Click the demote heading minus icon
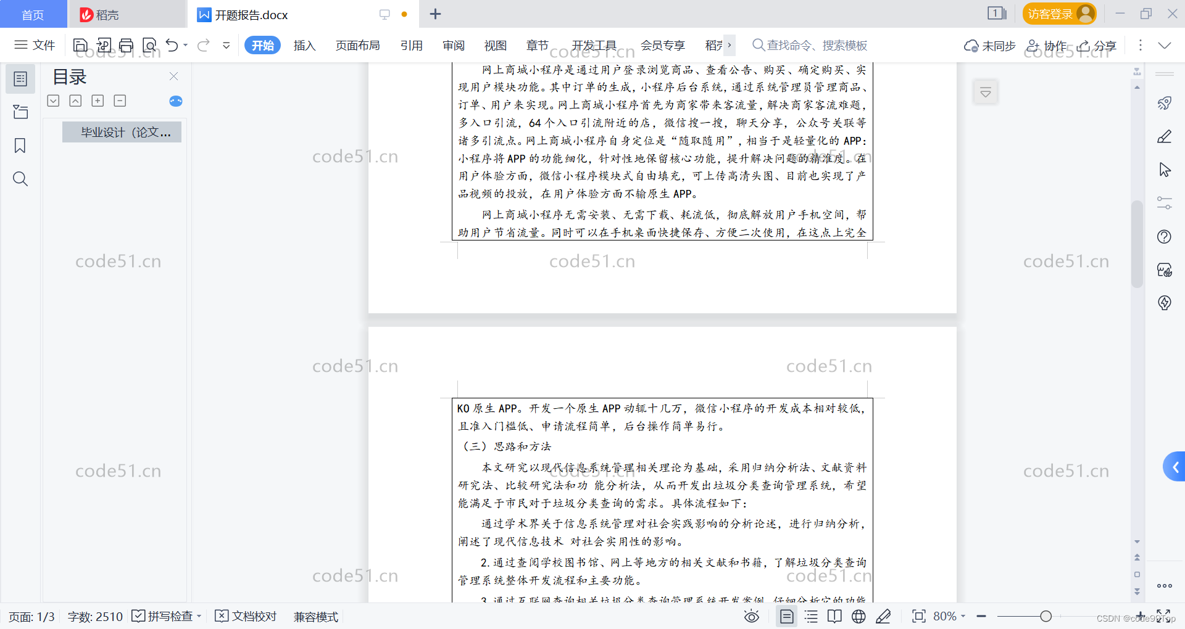Image resolution: width=1185 pixels, height=629 pixels. pyautogui.click(x=120, y=101)
